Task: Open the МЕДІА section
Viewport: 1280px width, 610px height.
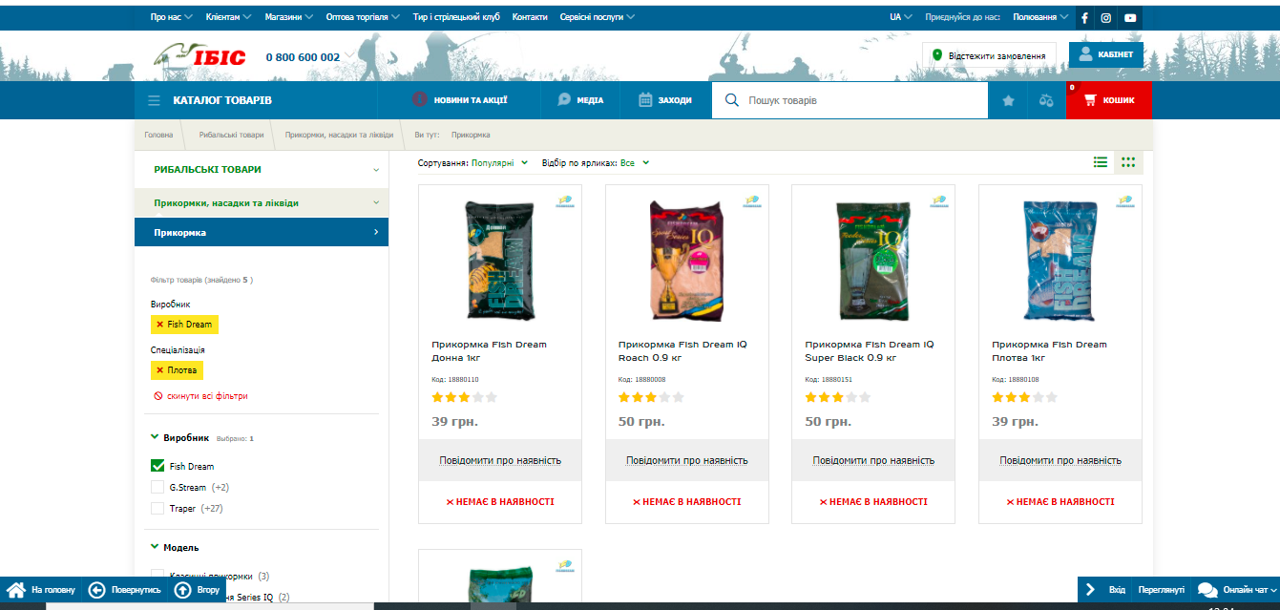Action: pos(580,100)
